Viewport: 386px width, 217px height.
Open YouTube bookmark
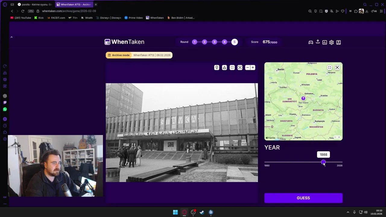point(21,18)
